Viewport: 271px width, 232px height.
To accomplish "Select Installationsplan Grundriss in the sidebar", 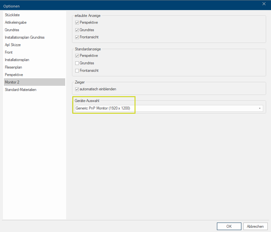I will [x=25, y=37].
